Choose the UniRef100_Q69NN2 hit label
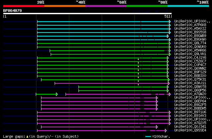 pyautogui.click(x=190, y=68)
